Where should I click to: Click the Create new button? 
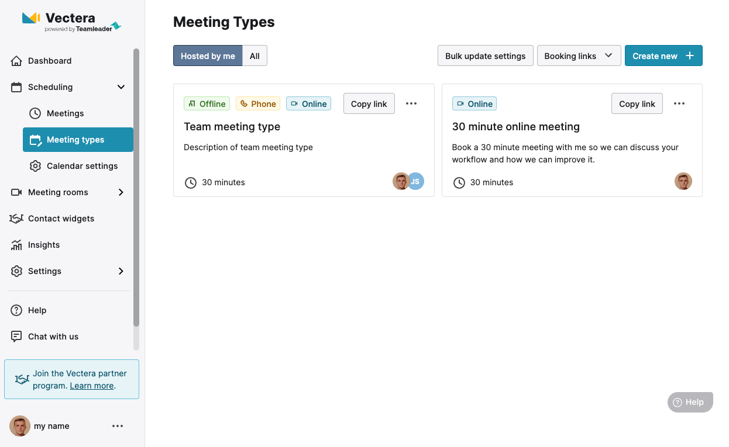pyautogui.click(x=663, y=56)
